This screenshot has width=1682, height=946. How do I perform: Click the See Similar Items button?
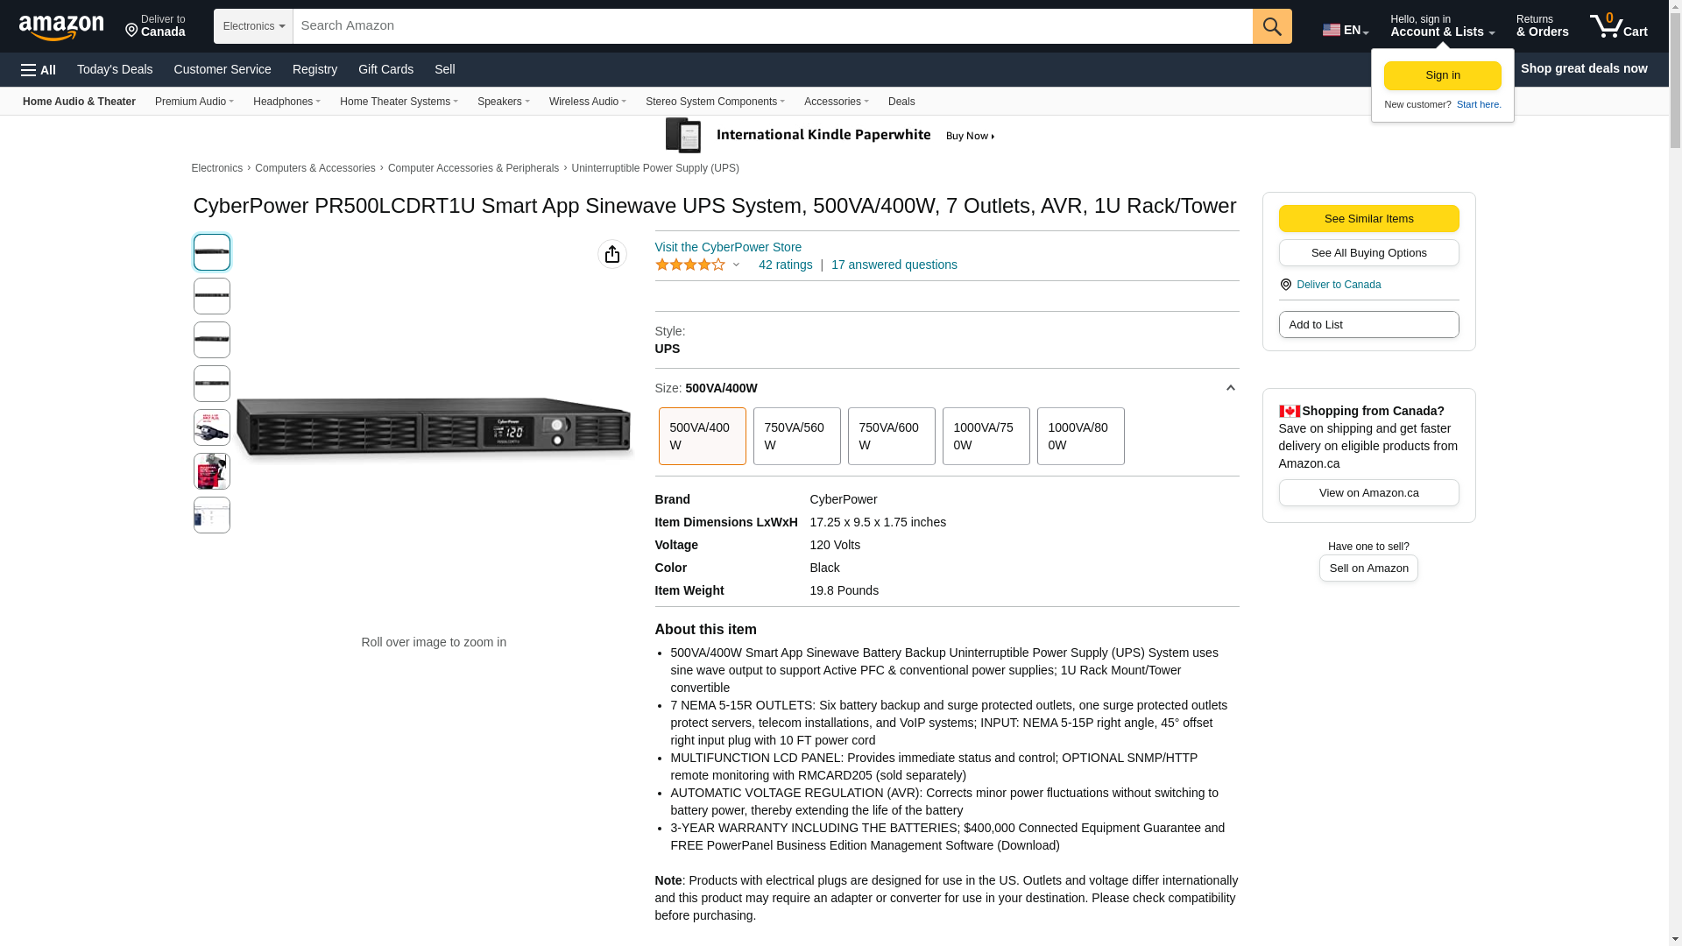(x=1368, y=219)
